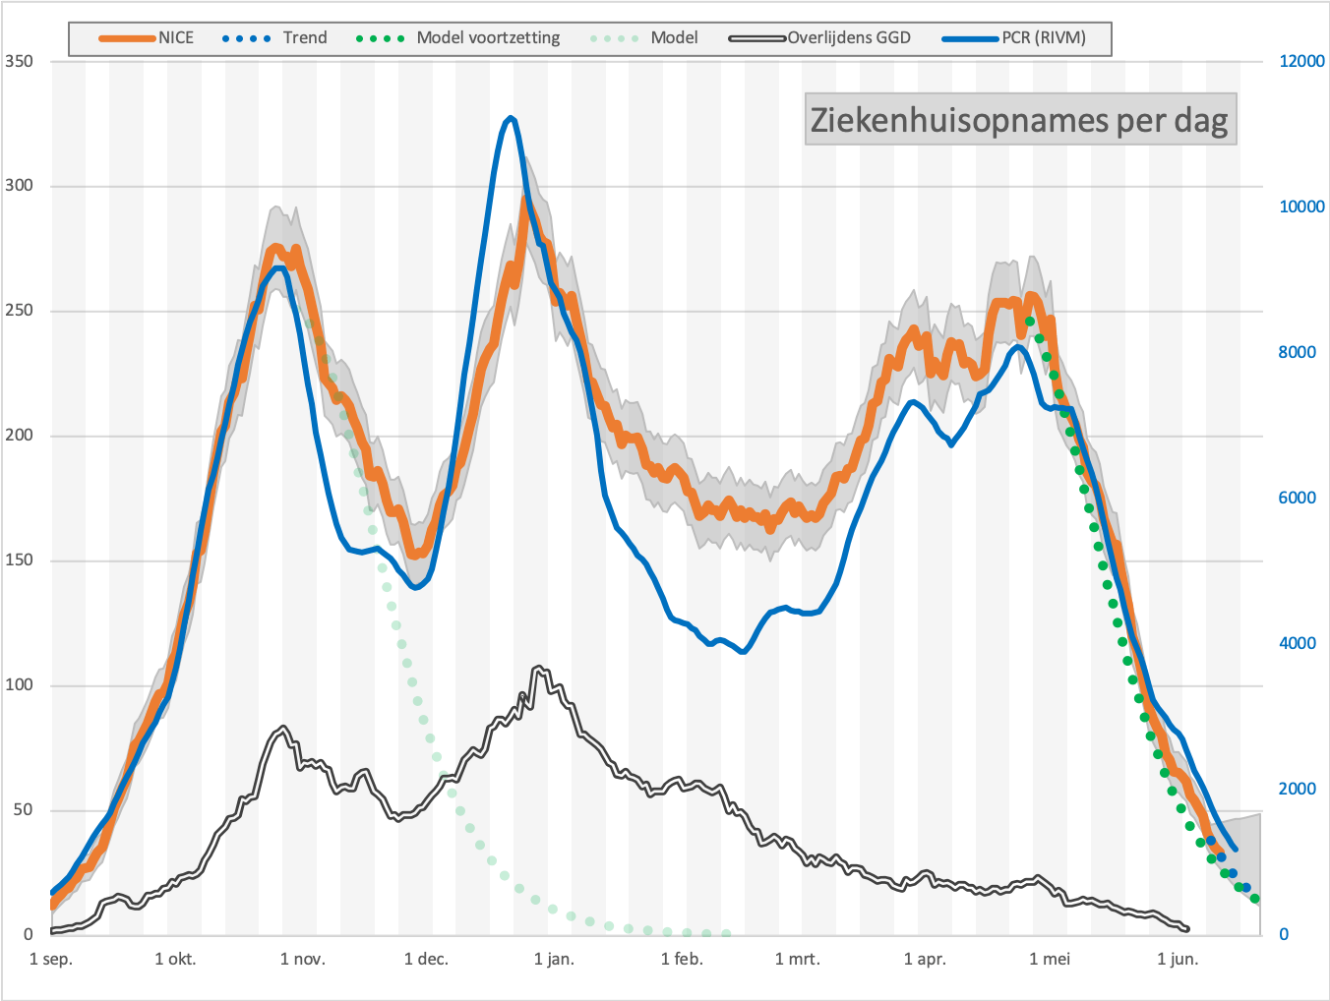This screenshot has width=1330, height=1001.
Task: Click the blue dotted Trend legend marker
Action: (x=246, y=38)
